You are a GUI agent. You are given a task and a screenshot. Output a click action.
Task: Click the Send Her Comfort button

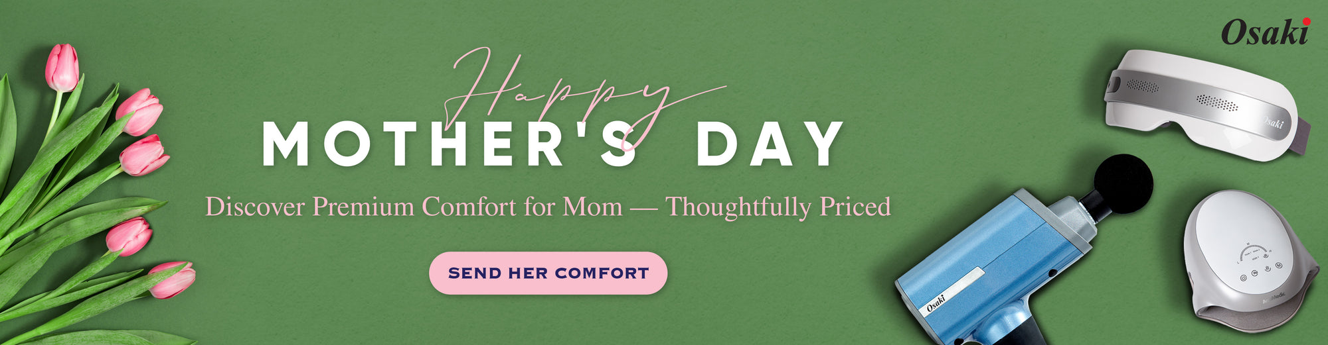548,273
